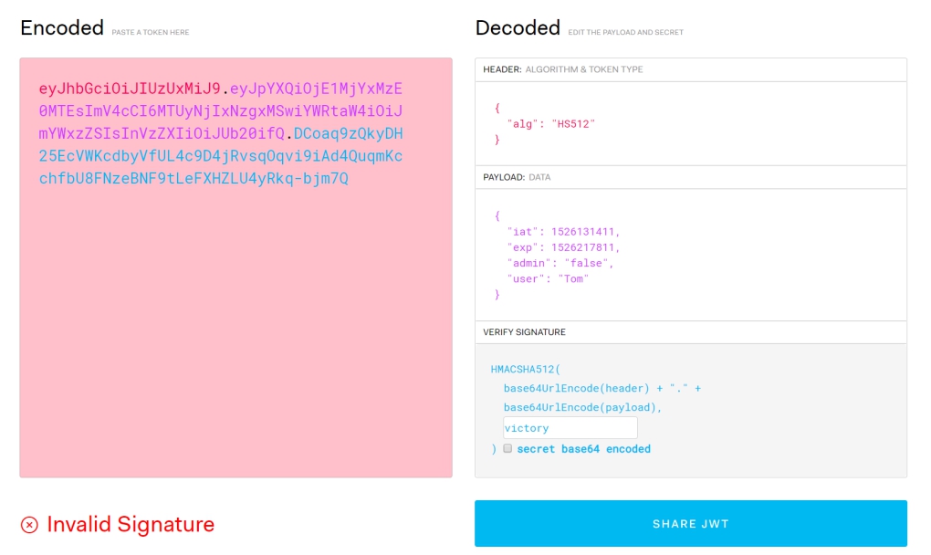The height and width of the screenshot is (555, 931).
Task: Click the base64UrlEncode(payload) line
Action: click(x=582, y=407)
